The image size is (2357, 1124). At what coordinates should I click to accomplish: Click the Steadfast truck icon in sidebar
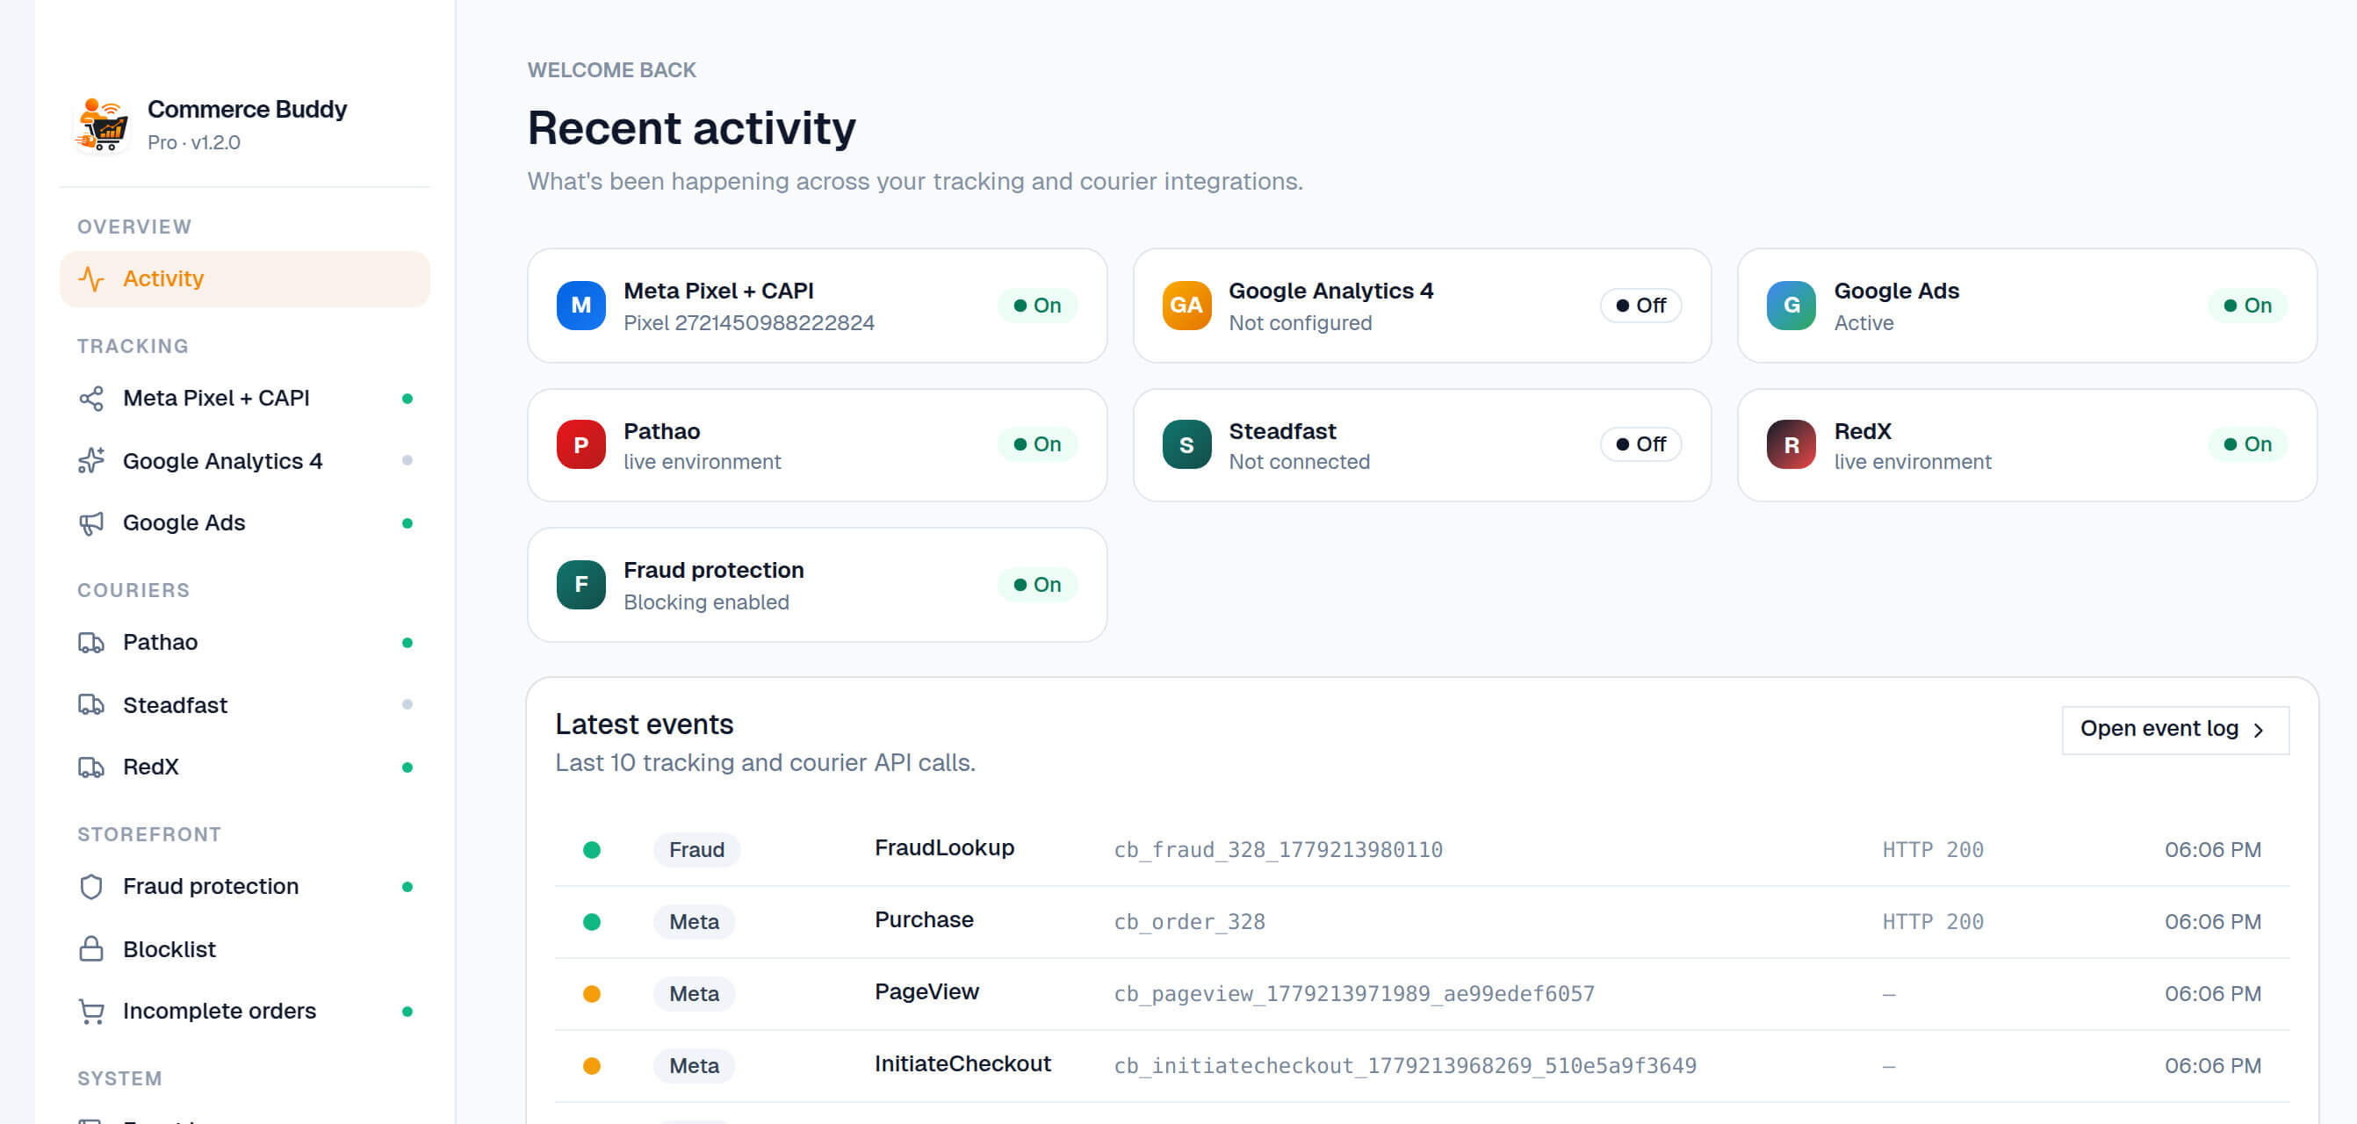point(91,705)
